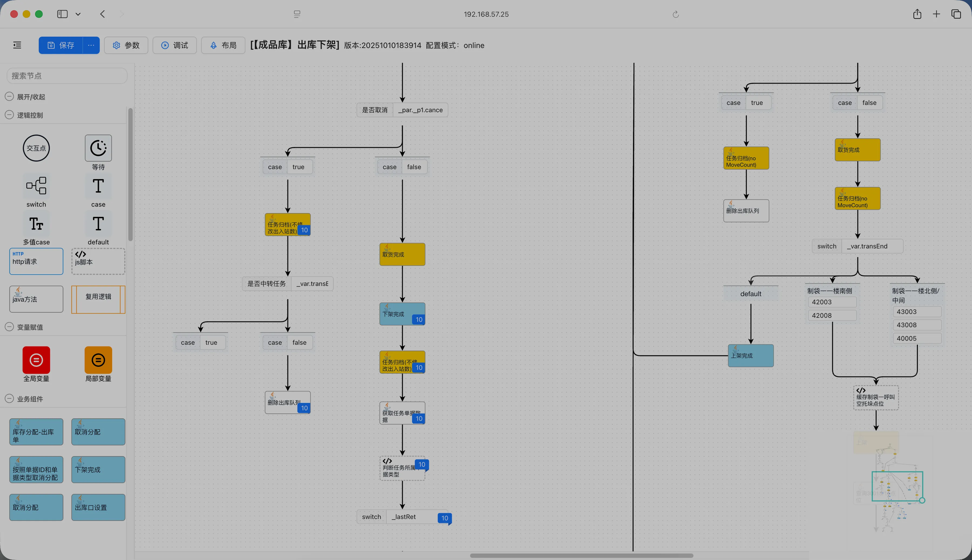Select the js脚本 node in palette

point(98,261)
